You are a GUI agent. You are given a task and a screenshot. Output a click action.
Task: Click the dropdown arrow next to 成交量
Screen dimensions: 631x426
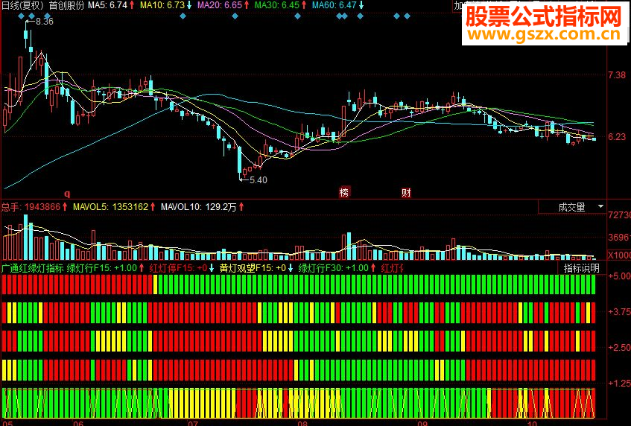[600, 207]
